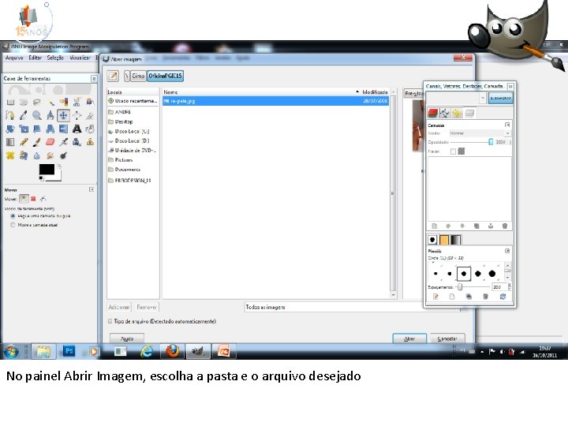Select the Ellipse Select tool
Viewport: 568px width, 426px height.
point(24,102)
